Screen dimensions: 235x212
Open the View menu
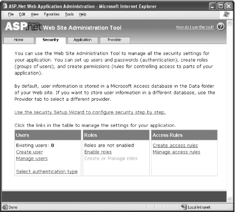click(34, 14)
